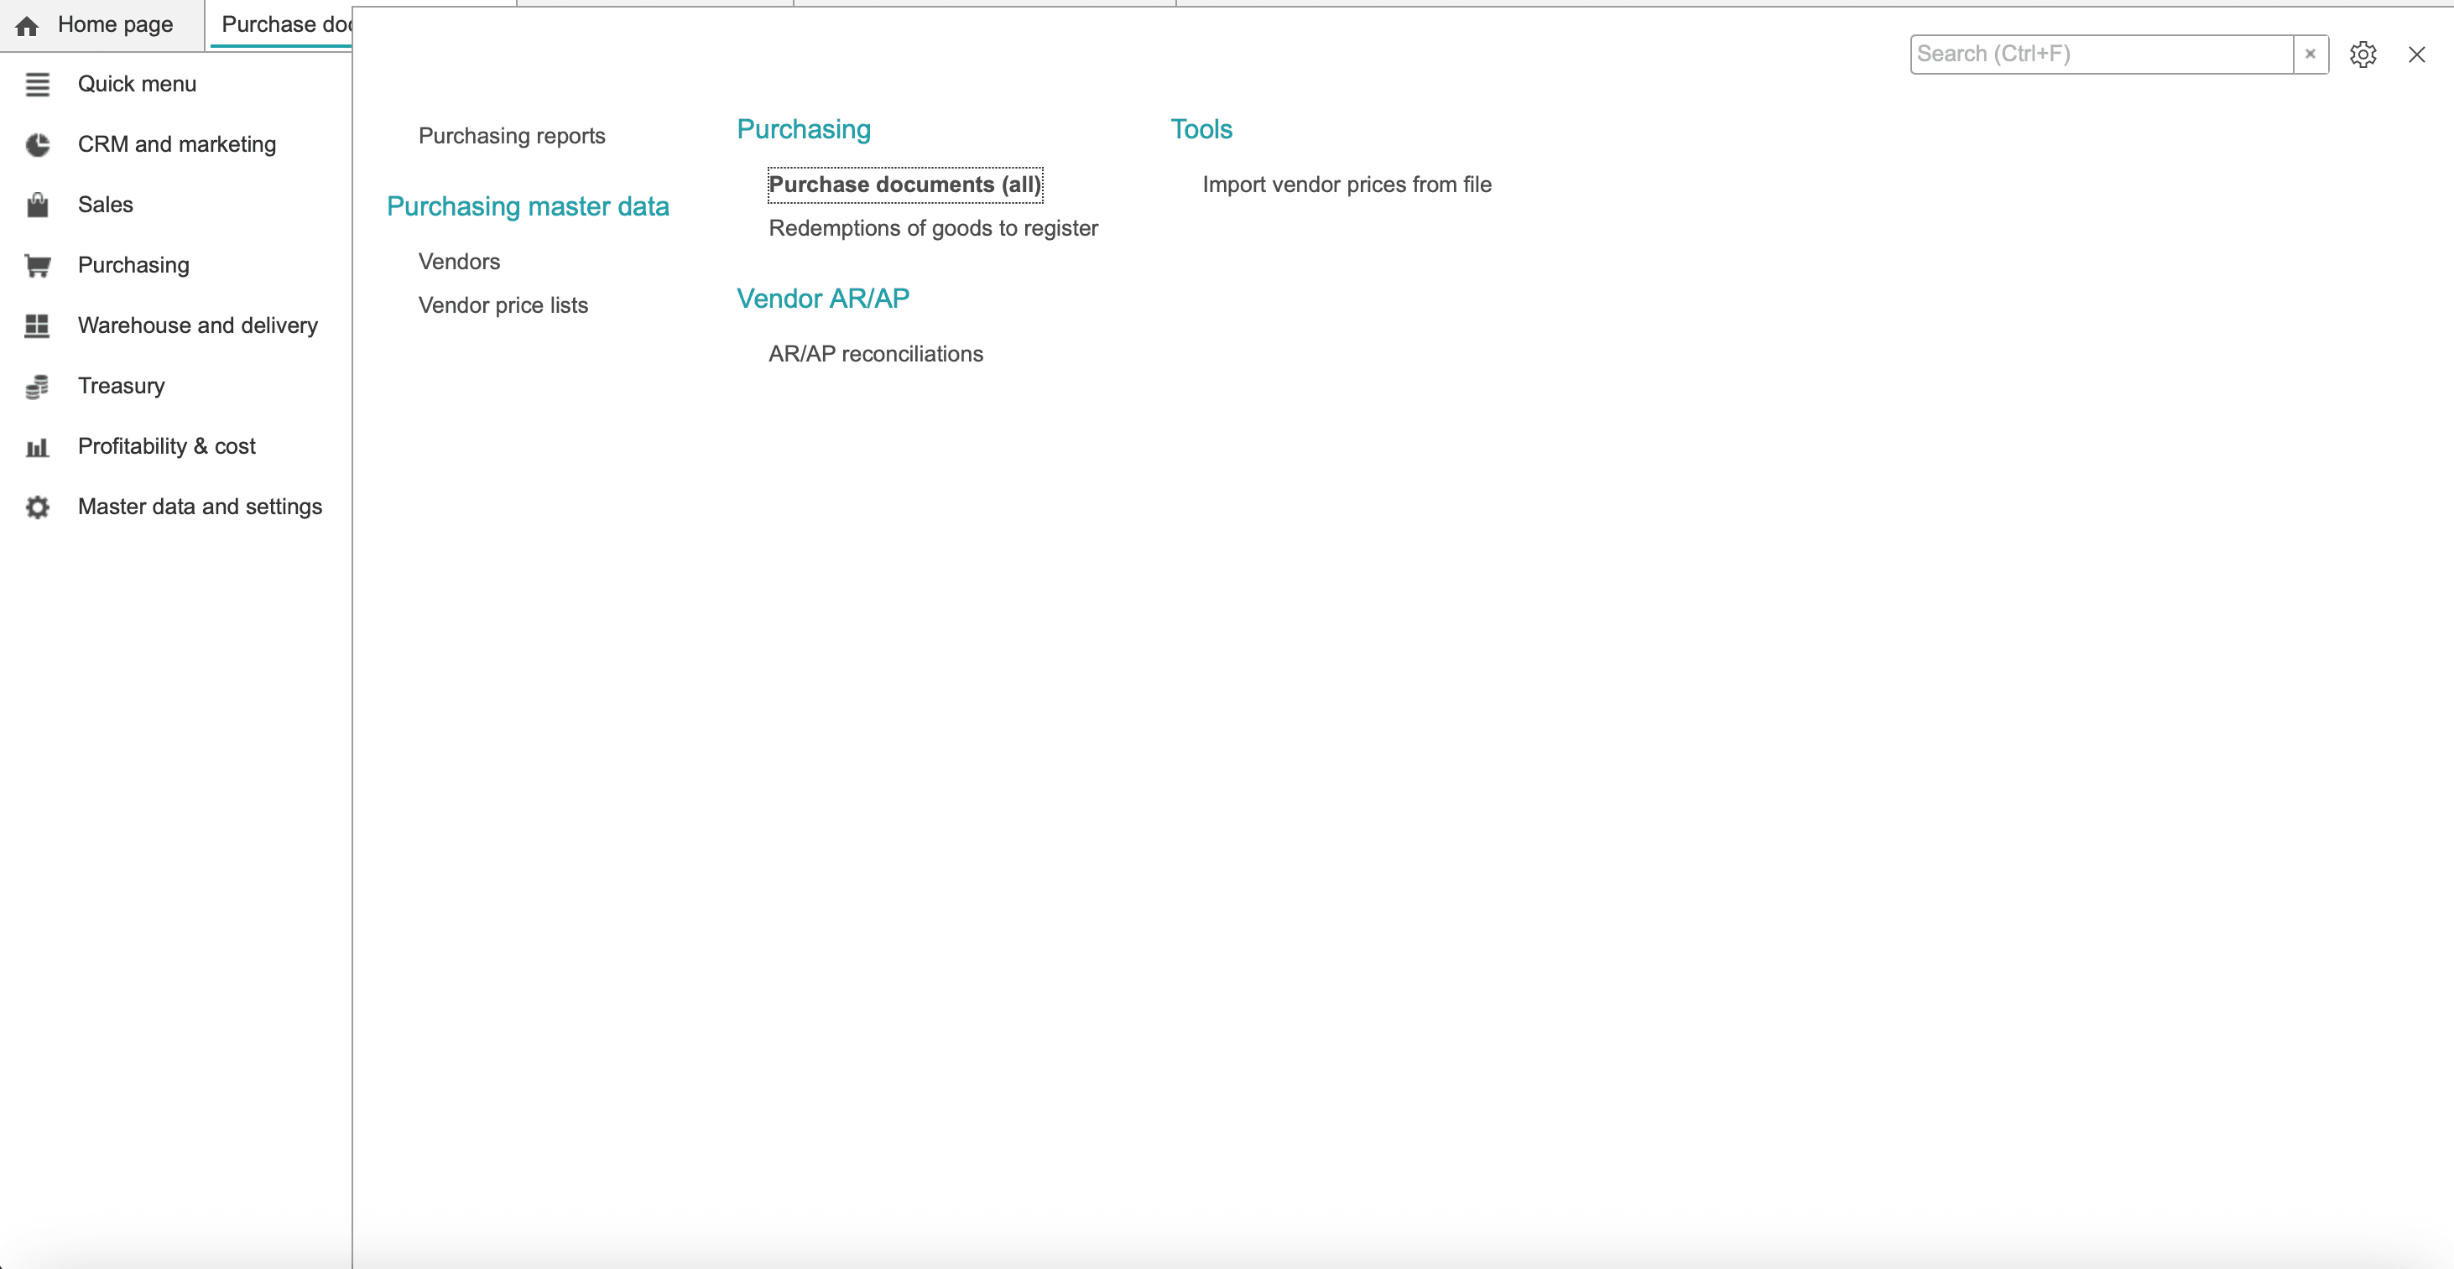Open Warehouse and delivery section
This screenshot has width=2454, height=1269.
tap(198, 325)
